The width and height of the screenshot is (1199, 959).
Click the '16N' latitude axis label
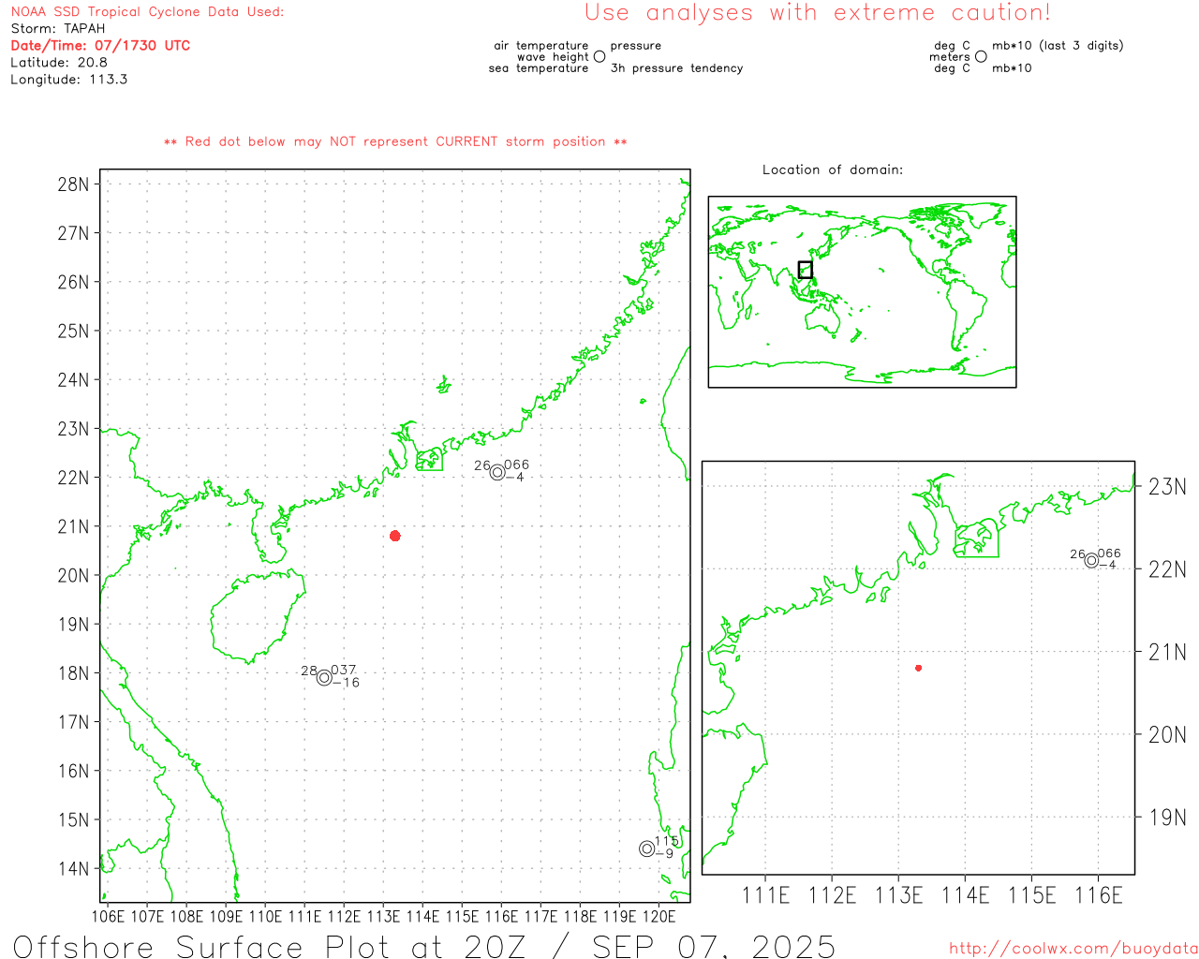point(74,771)
